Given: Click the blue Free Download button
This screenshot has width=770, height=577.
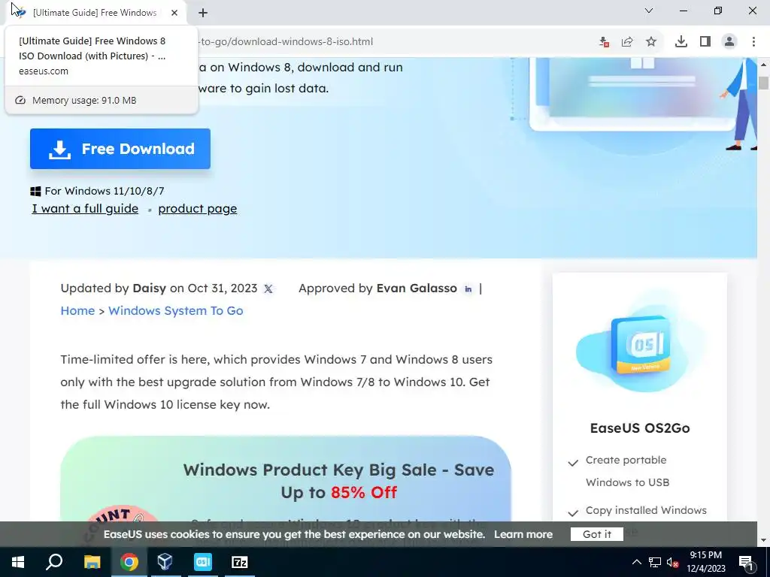Looking at the screenshot, I should tap(120, 149).
